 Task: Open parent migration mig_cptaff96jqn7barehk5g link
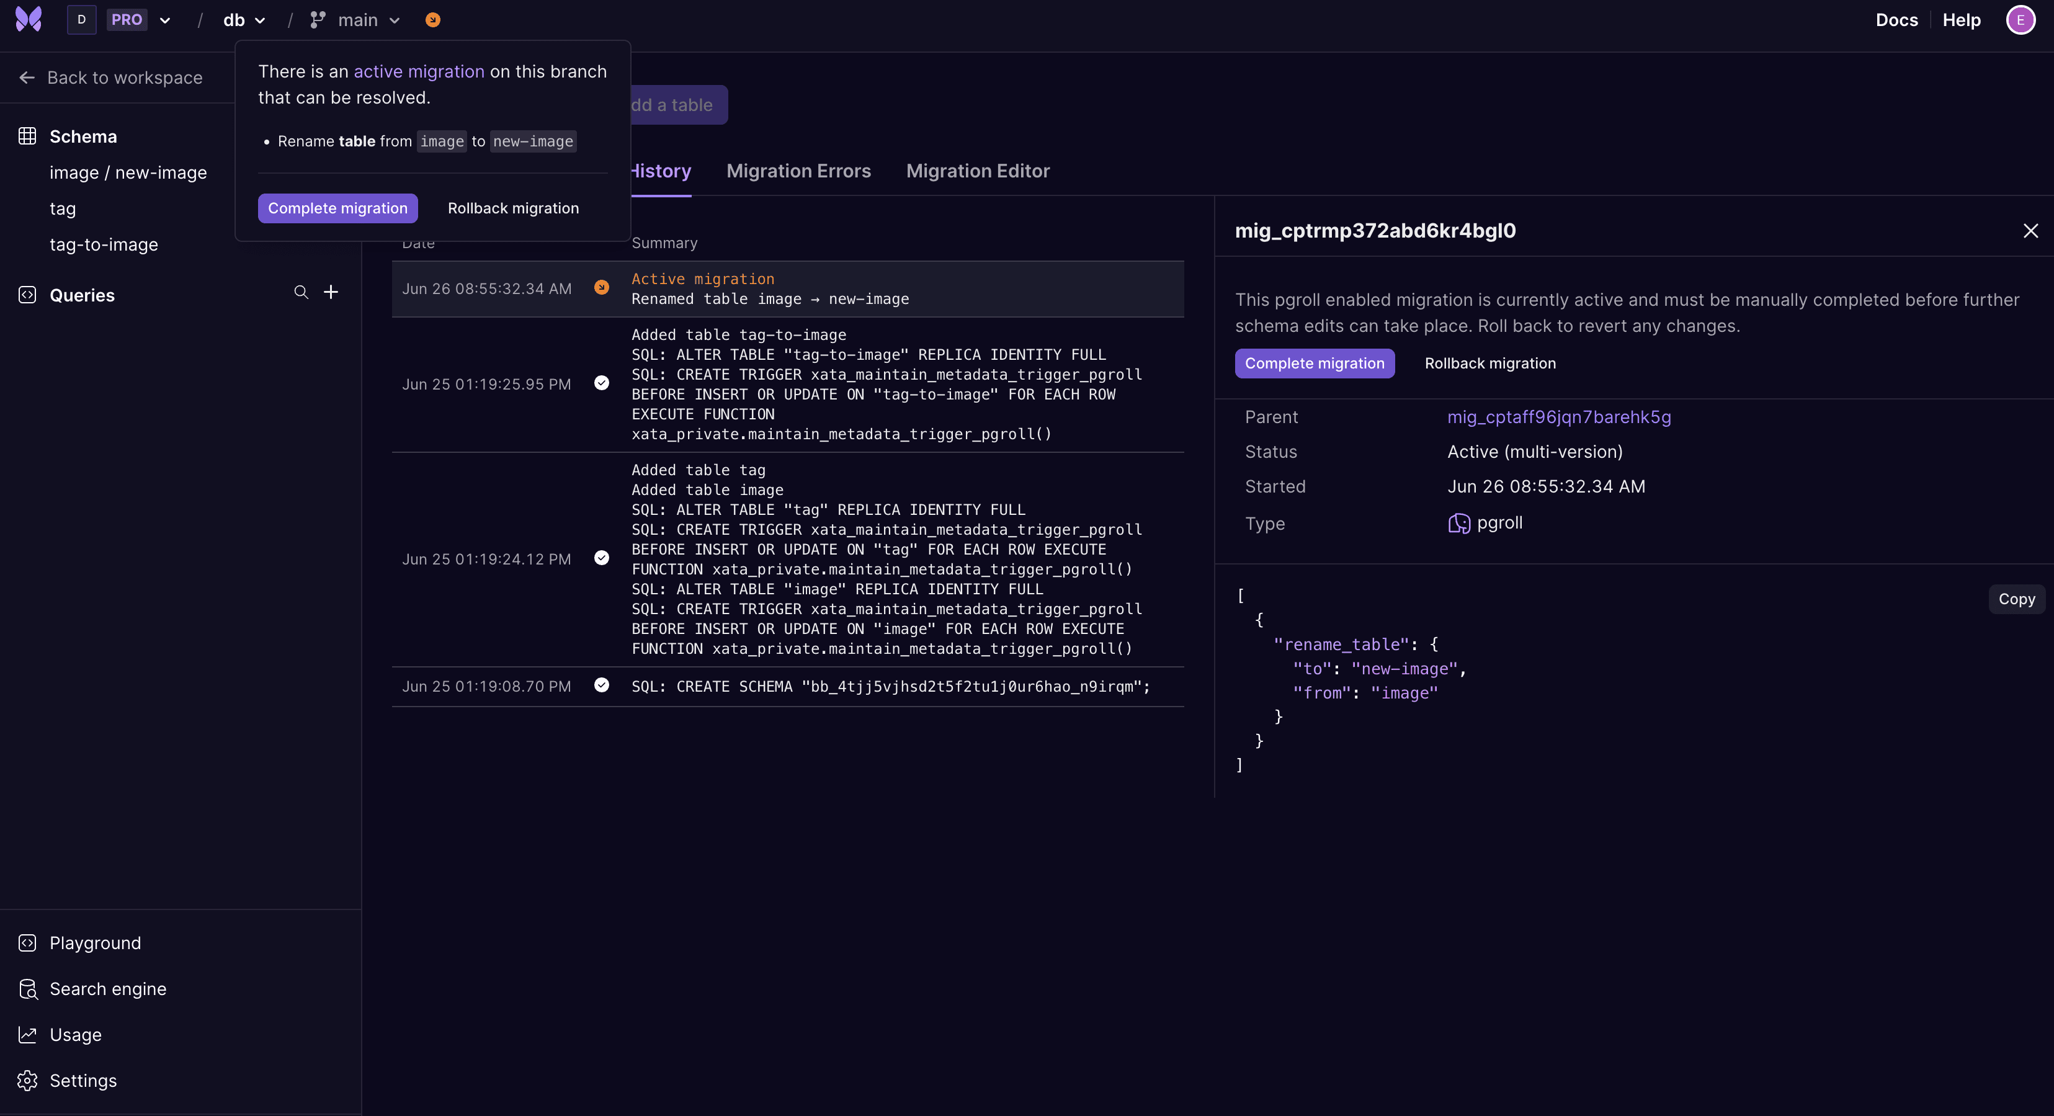tap(1559, 417)
